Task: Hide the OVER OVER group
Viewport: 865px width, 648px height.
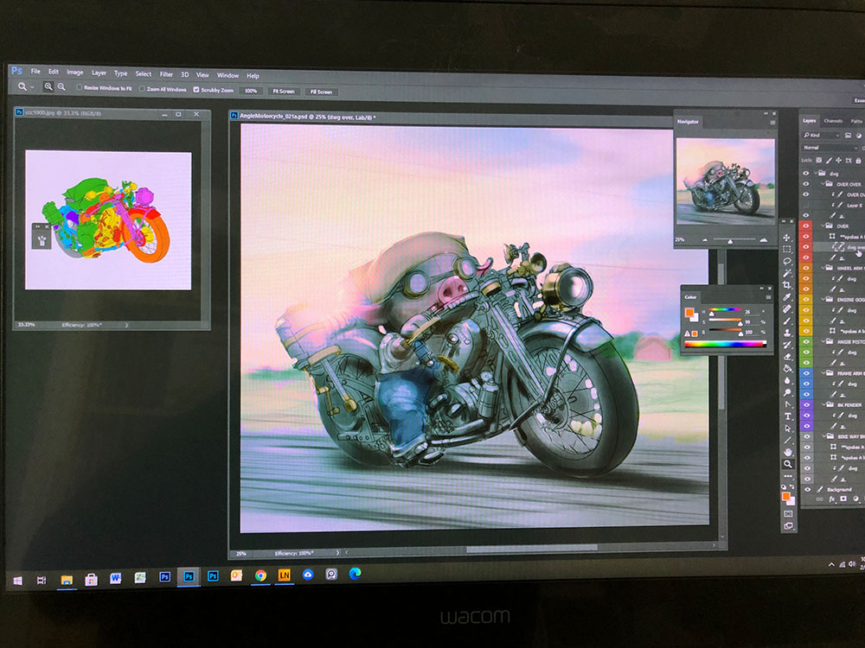Action: (x=806, y=184)
